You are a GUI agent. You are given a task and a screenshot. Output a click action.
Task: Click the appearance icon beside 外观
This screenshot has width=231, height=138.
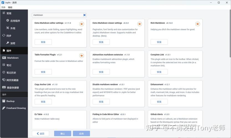[x=8, y=28]
